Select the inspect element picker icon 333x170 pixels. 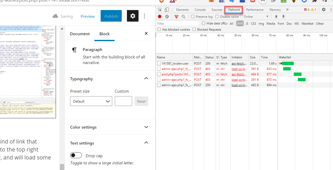(160, 10)
